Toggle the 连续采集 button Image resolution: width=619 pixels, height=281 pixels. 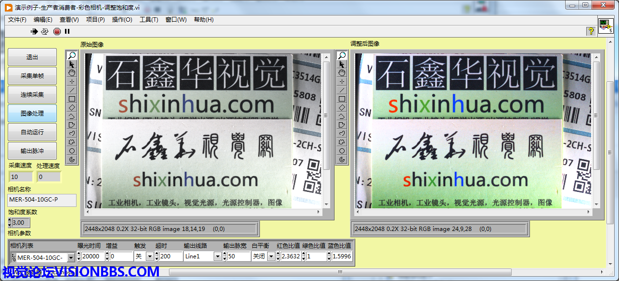pos(32,95)
